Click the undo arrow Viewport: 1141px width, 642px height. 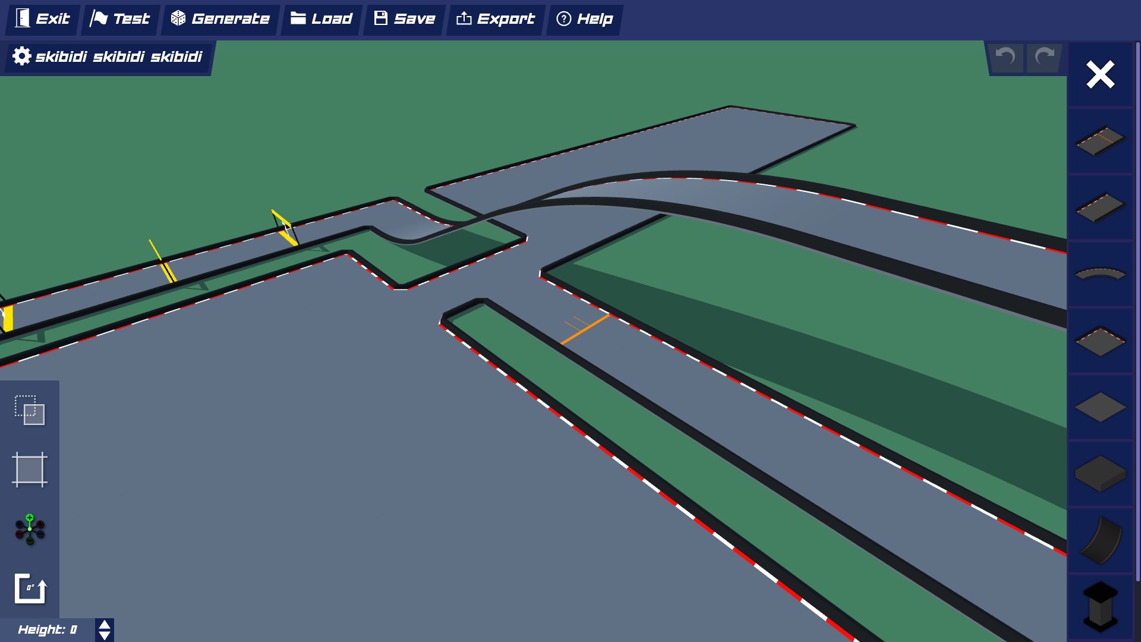[1006, 57]
